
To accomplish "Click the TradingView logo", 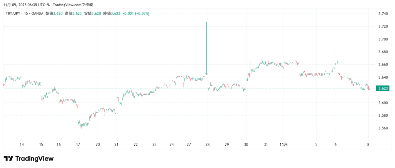I will 29,158.
